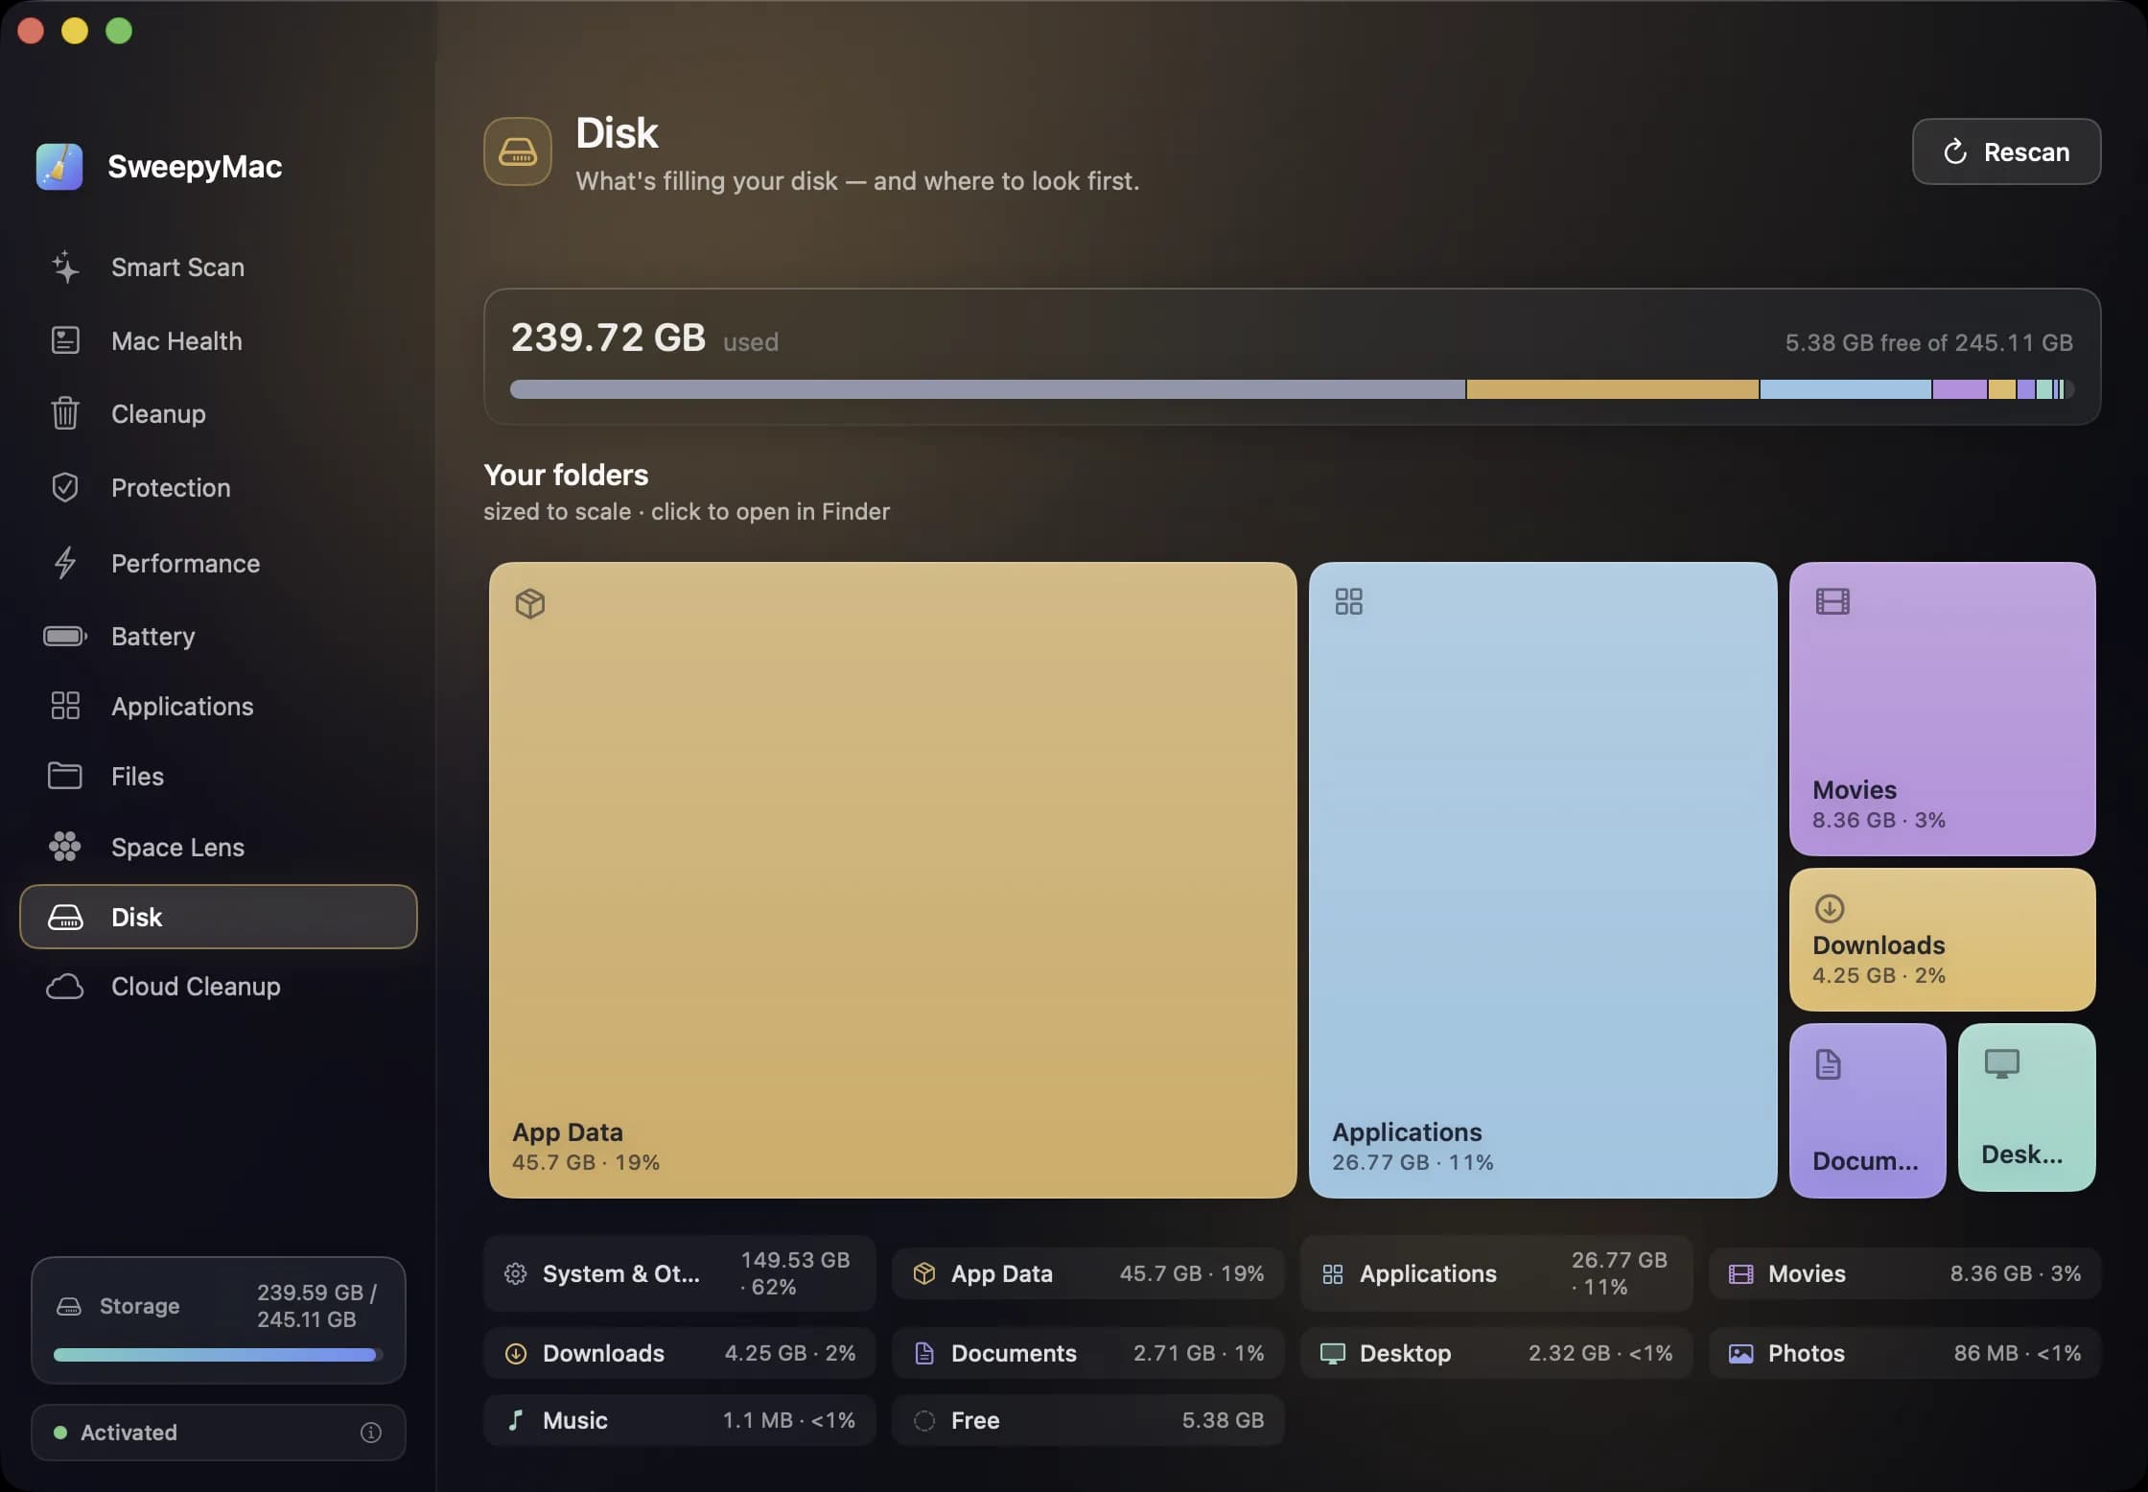
Task: Select the Photos 86 MB legend entry
Action: (x=1904, y=1353)
